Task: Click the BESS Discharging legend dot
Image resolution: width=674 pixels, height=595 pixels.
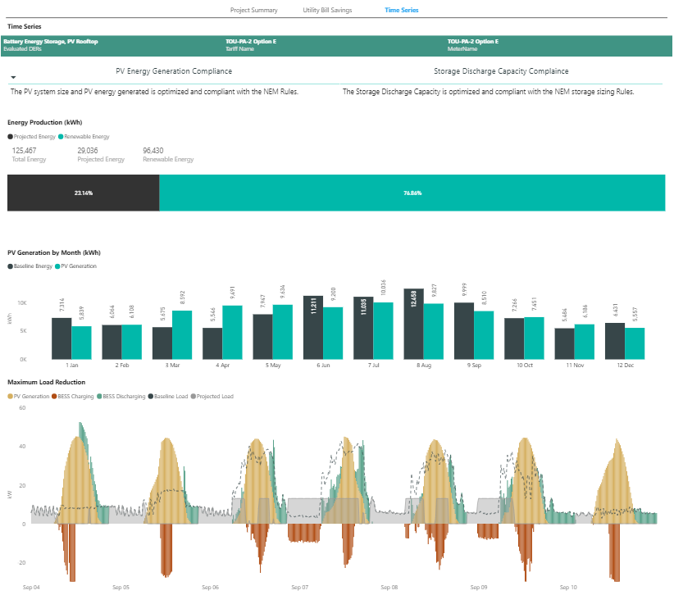Action: (98, 396)
